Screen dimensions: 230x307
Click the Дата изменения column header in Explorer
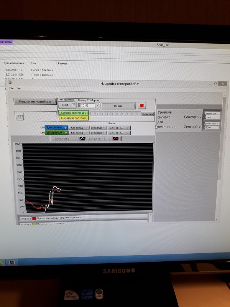[14, 63]
